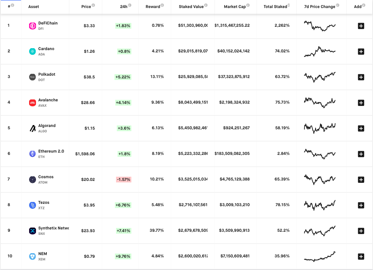Click the DeFiChain coin logo icon

(x=33, y=26)
